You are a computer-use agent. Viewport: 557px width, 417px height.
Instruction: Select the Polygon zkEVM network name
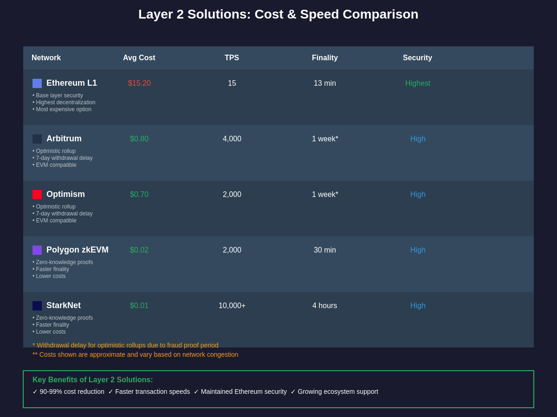[78, 250]
